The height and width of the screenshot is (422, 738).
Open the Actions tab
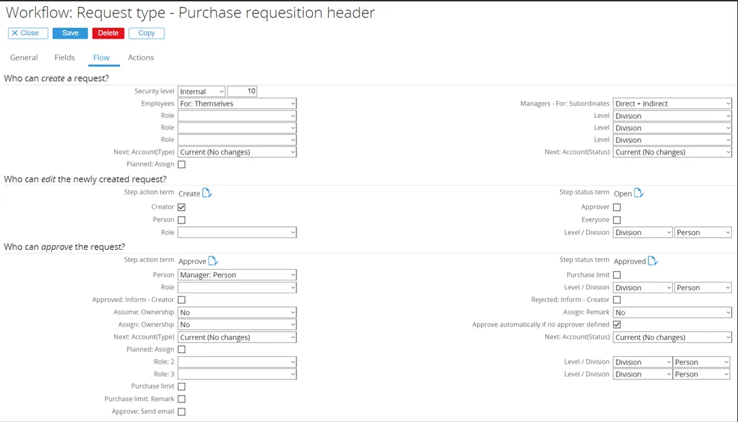[141, 58]
